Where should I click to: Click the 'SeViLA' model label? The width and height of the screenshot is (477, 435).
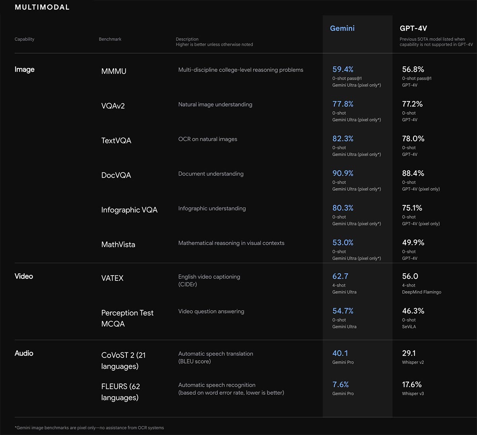[x=409, y=327]
